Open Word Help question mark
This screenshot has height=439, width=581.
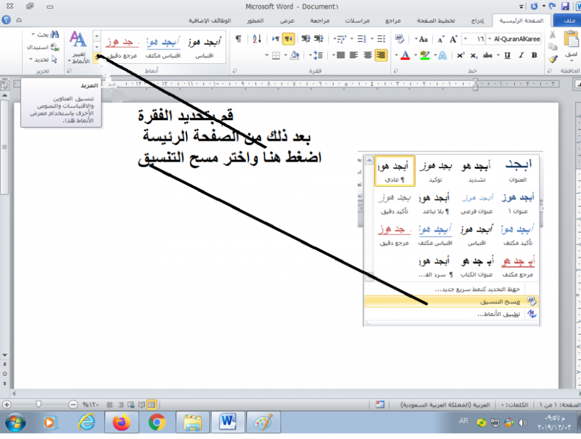[6, 19]
